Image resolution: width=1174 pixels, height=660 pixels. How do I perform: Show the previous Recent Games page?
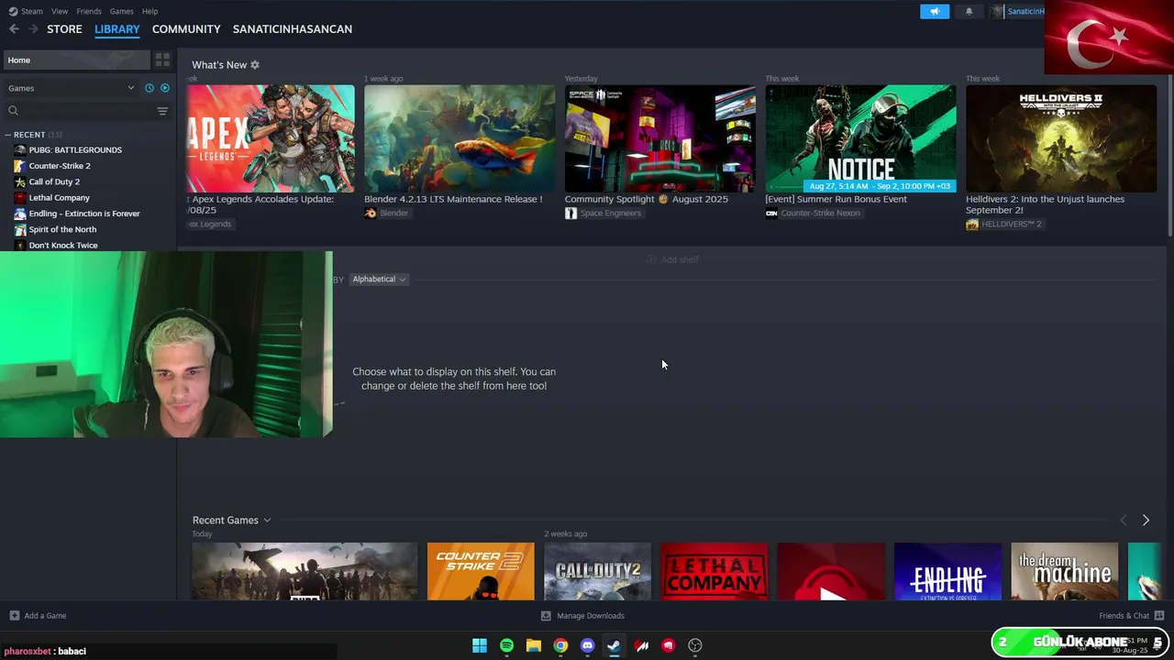coord(1124,520)
